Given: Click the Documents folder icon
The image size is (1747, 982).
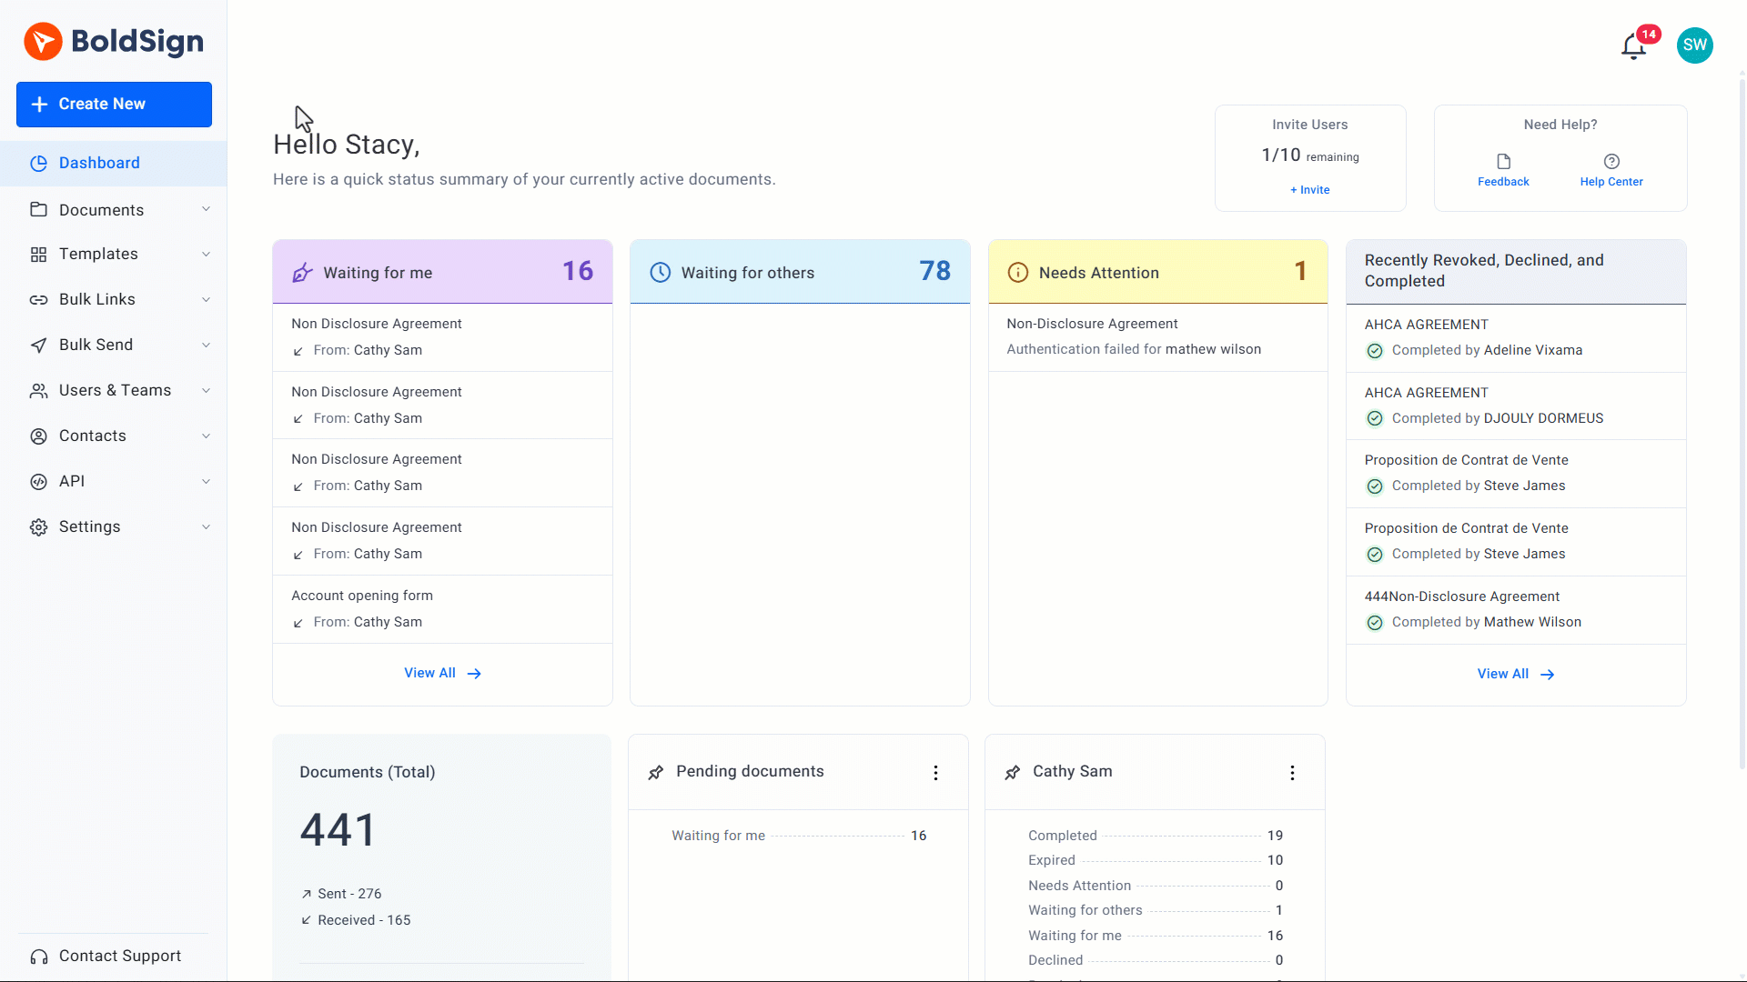Looking at the screenshot, I should pos(38,210).
